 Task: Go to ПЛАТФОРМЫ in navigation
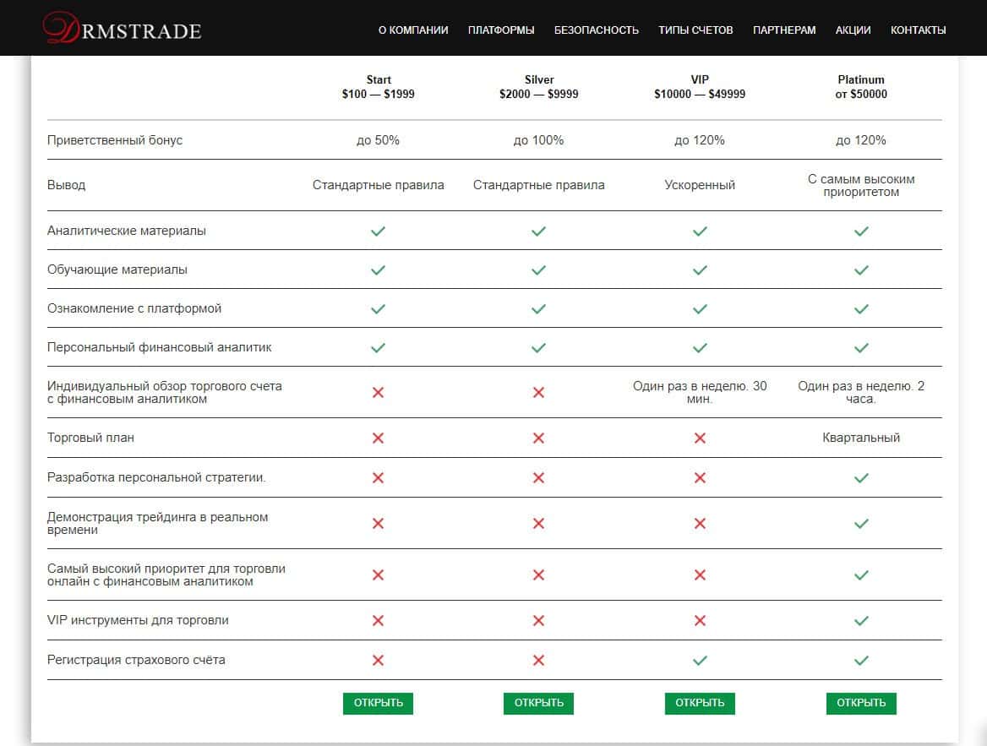pyautogui.click(x=501, y=30)
